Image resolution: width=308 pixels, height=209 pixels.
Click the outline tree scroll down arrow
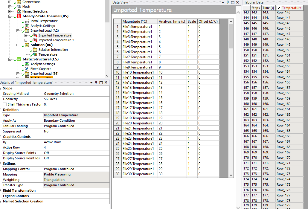[x=107, y=76]
